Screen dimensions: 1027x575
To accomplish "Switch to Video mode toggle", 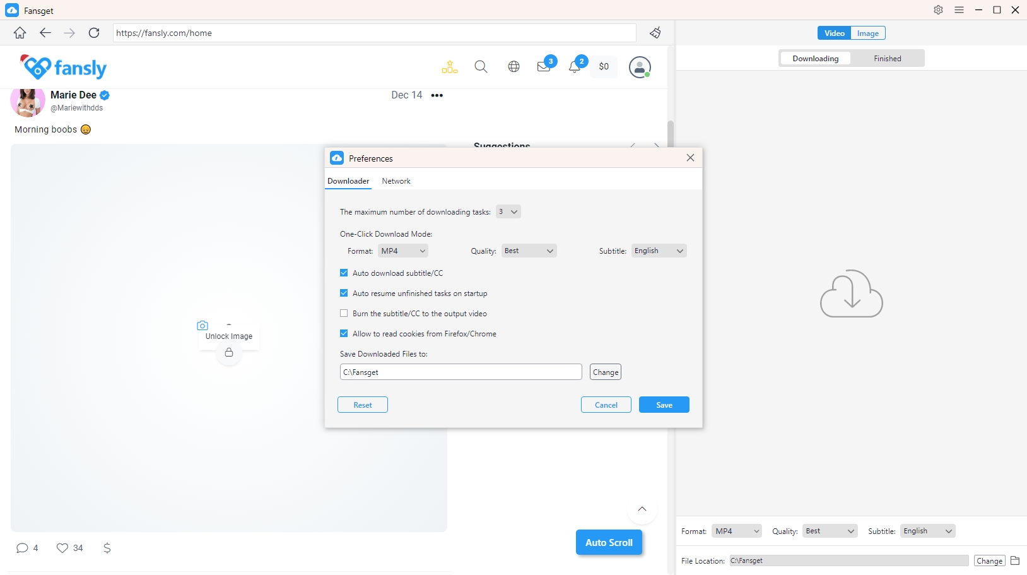I will [834, 33].
